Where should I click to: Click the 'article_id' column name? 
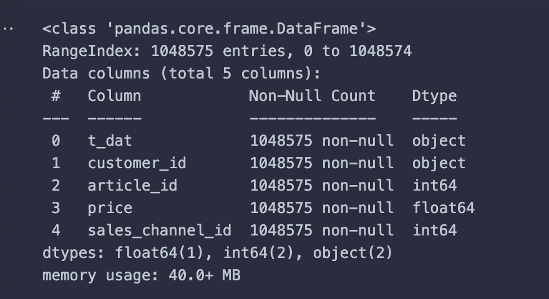click(x=132, y=186)
